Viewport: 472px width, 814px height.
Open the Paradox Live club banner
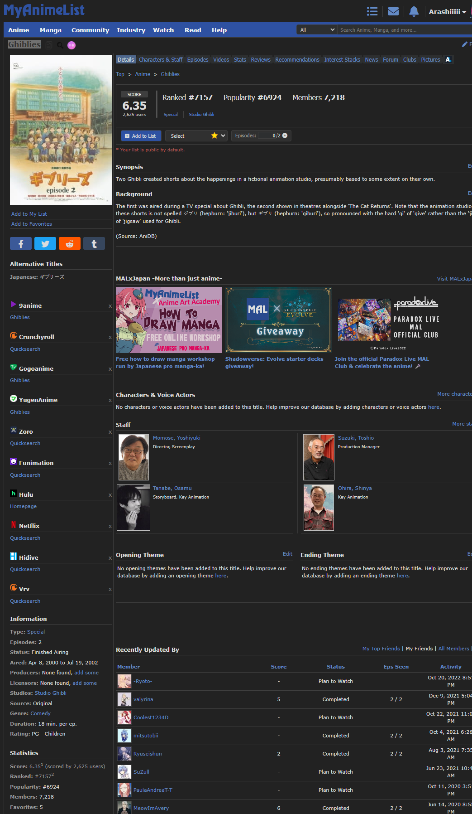coord(388,320)
